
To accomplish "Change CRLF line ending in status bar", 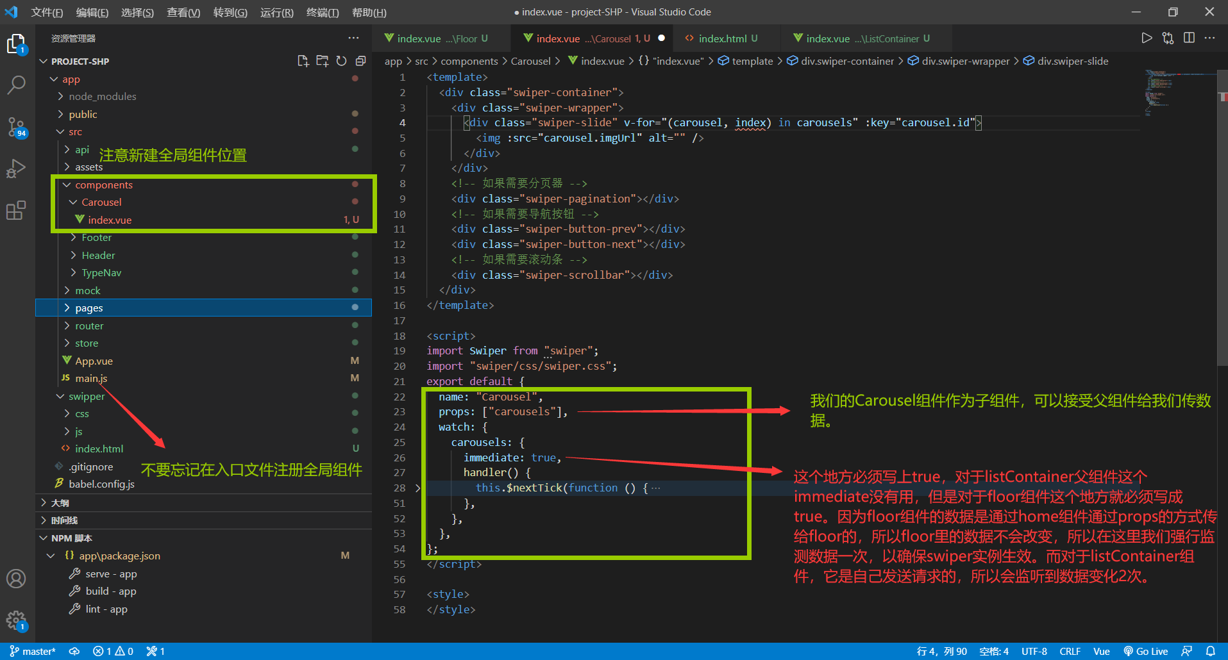I will (x=1070, y=651).
